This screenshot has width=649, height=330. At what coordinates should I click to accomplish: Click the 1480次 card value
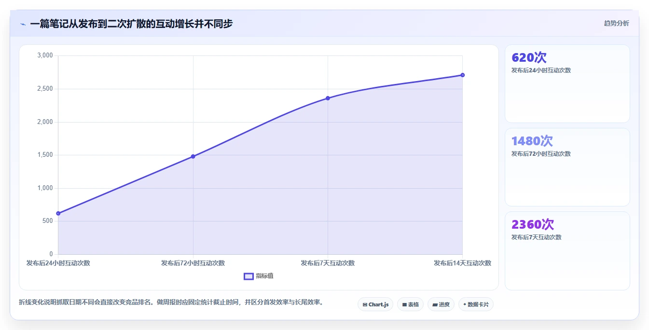pyautogui.click(x=532, y=141)
